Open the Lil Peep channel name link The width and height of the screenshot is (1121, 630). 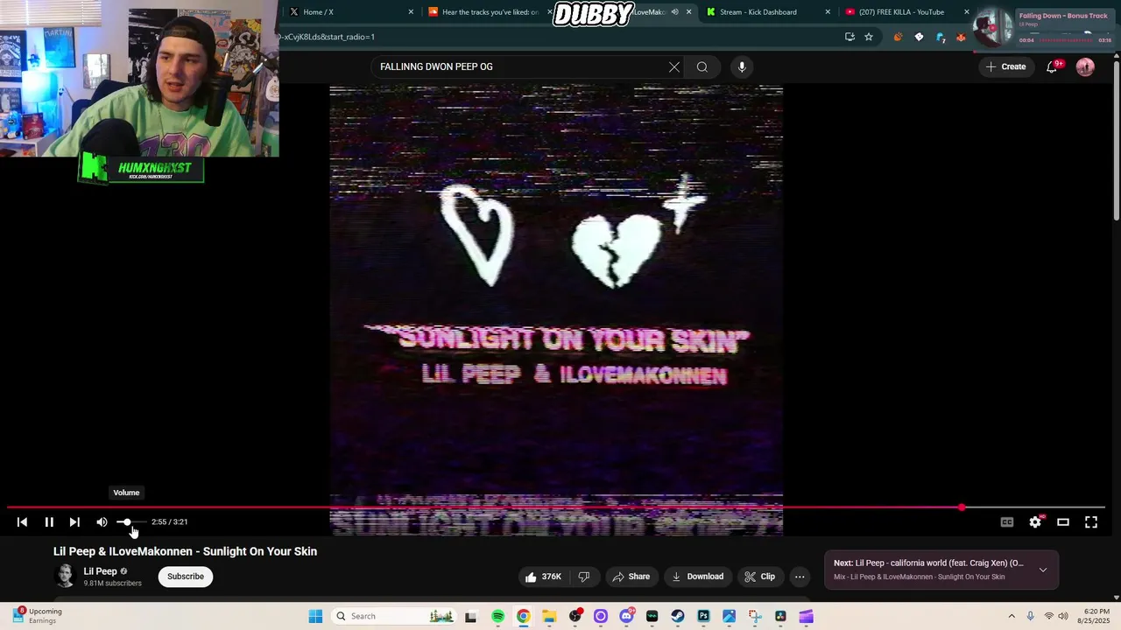100,571
